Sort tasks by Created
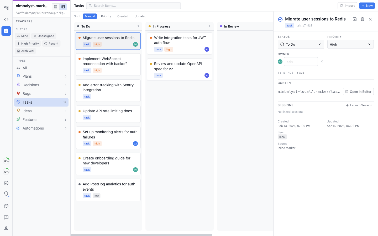Screen dimensions: 378x236 (123, 16)
